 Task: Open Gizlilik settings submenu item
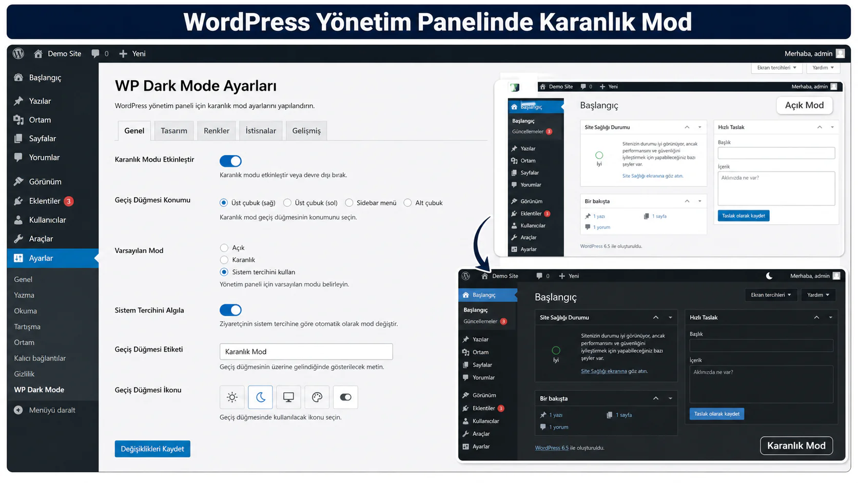point(25,374)
